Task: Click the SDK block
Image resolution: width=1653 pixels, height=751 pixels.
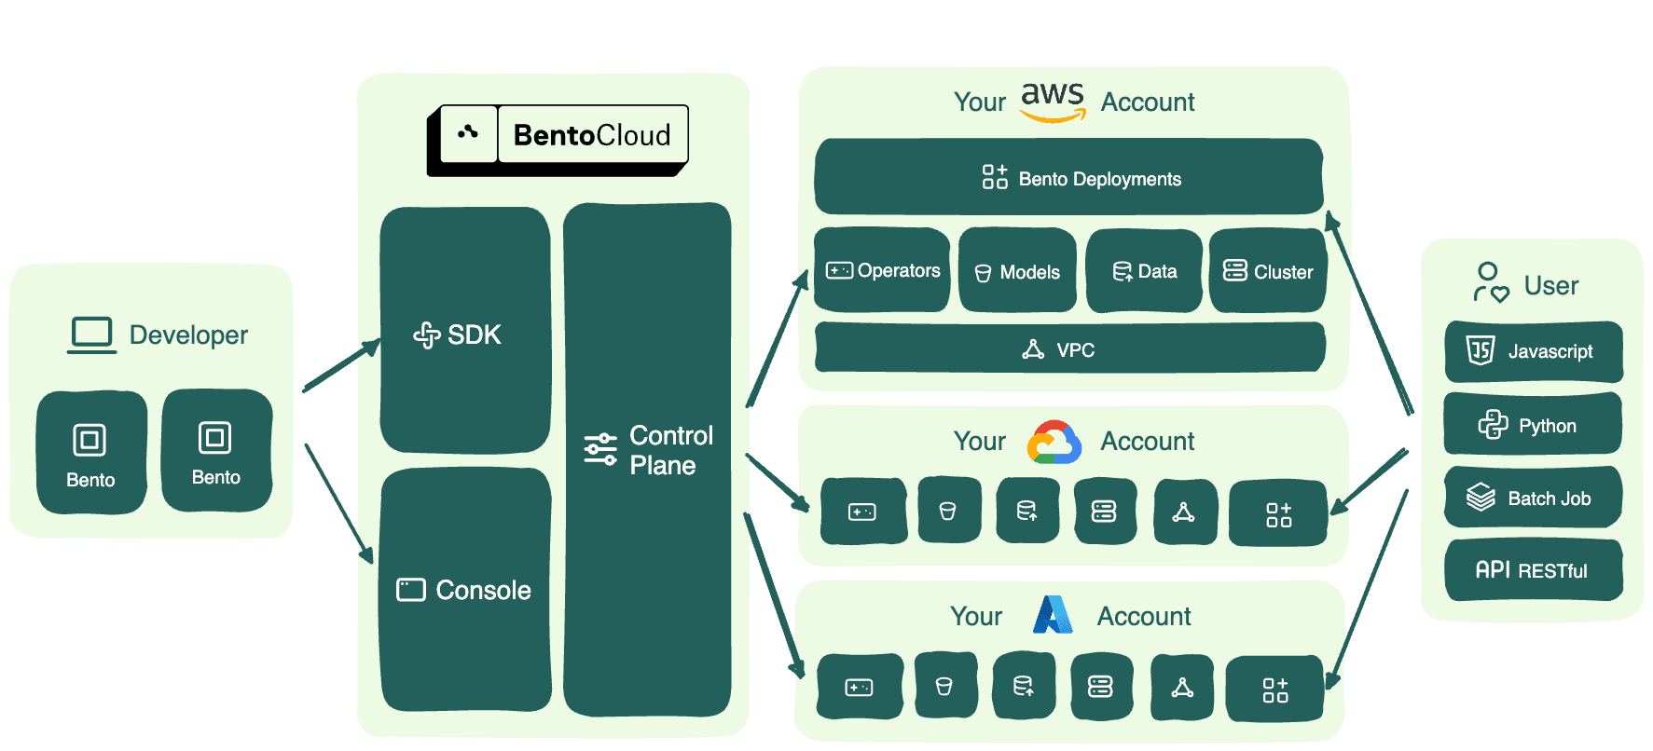Action: click(x=465, y=330)
